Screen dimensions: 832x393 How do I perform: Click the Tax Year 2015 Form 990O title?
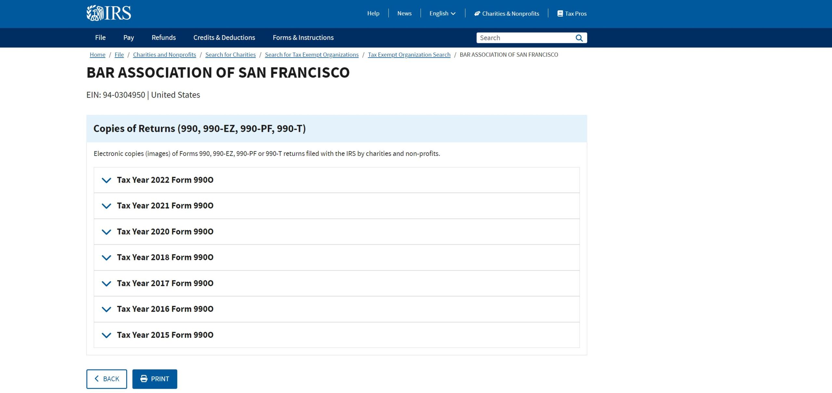coord(165,335)
